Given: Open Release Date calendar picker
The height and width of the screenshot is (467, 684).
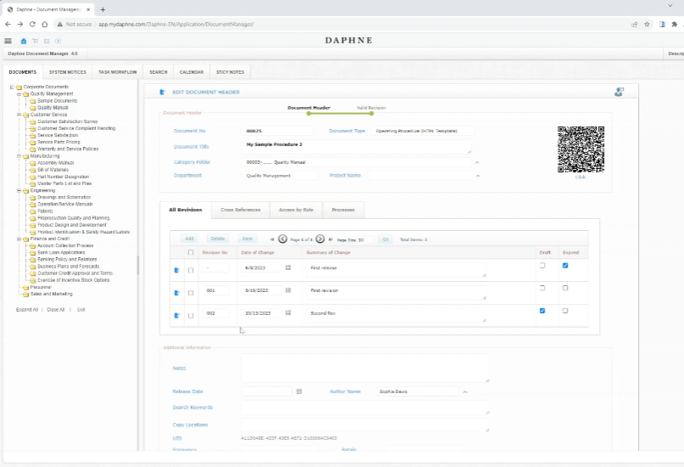Looking at the screenshot, I should coord(299,391).
